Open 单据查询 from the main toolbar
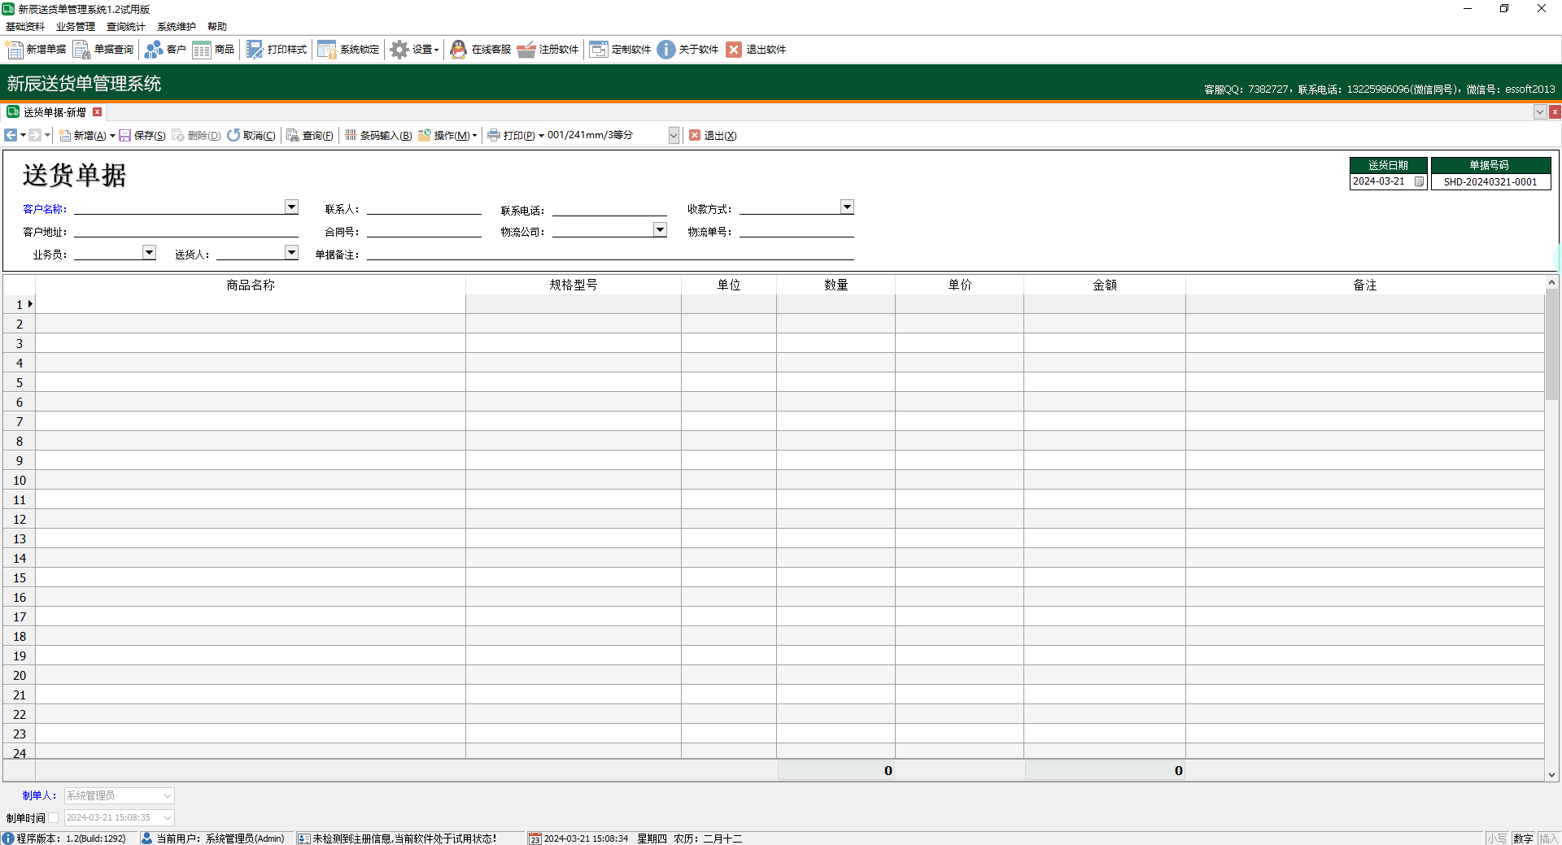1562x845 pixels. [x=103, y=50]
